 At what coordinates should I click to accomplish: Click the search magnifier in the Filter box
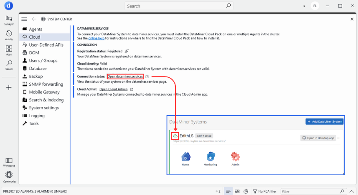click(342, 191)
